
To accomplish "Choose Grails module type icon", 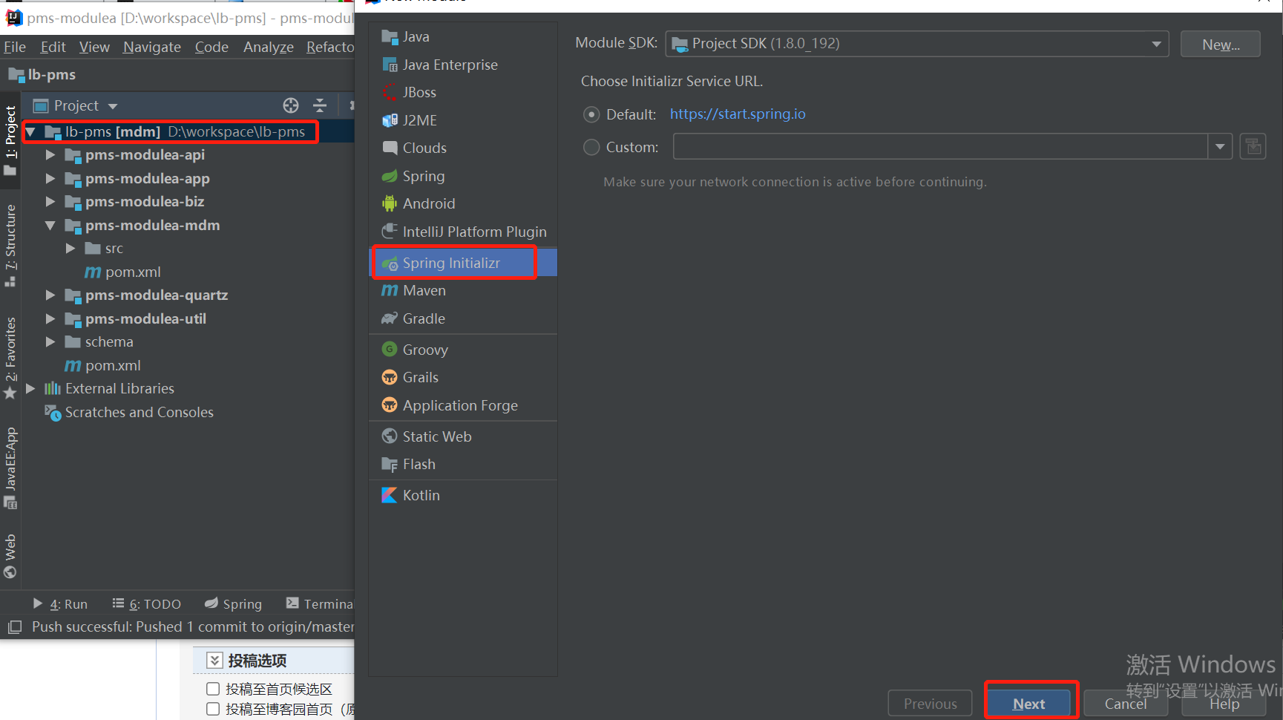I will pyautogui.click(x=390, y=377).
